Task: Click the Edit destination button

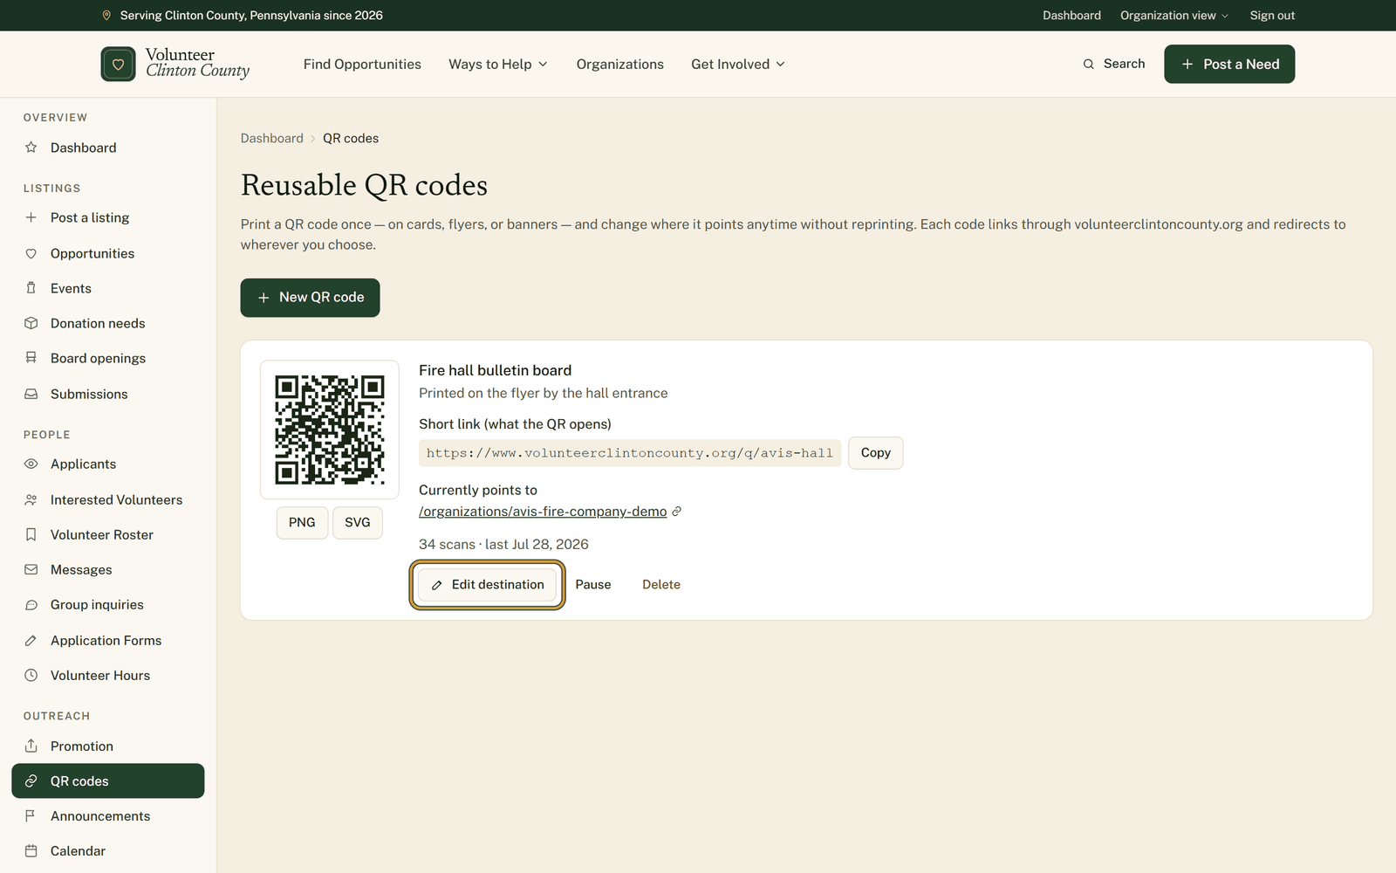Action: [487, 585]
